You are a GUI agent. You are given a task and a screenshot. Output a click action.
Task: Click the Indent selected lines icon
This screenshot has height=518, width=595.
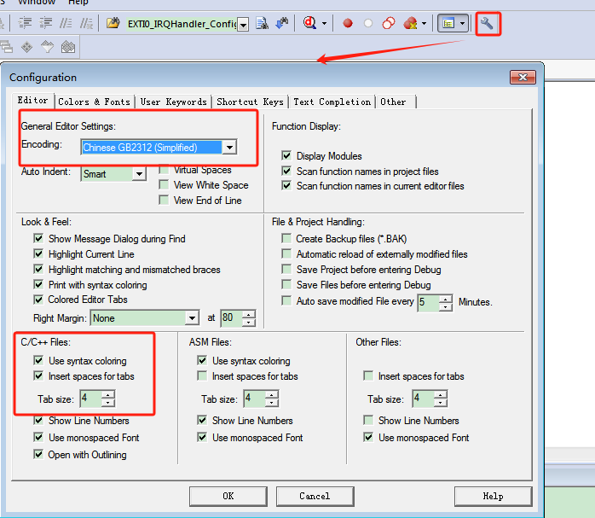click(x=25, y=23)
